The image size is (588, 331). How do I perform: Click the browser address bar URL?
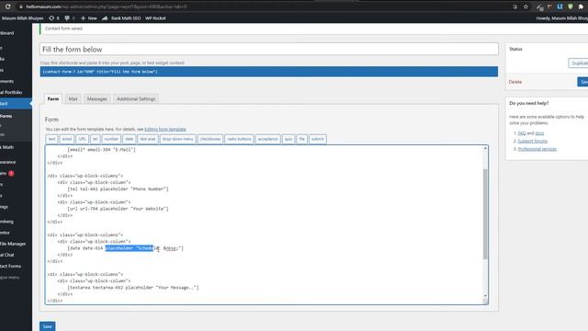click(107, 6)
